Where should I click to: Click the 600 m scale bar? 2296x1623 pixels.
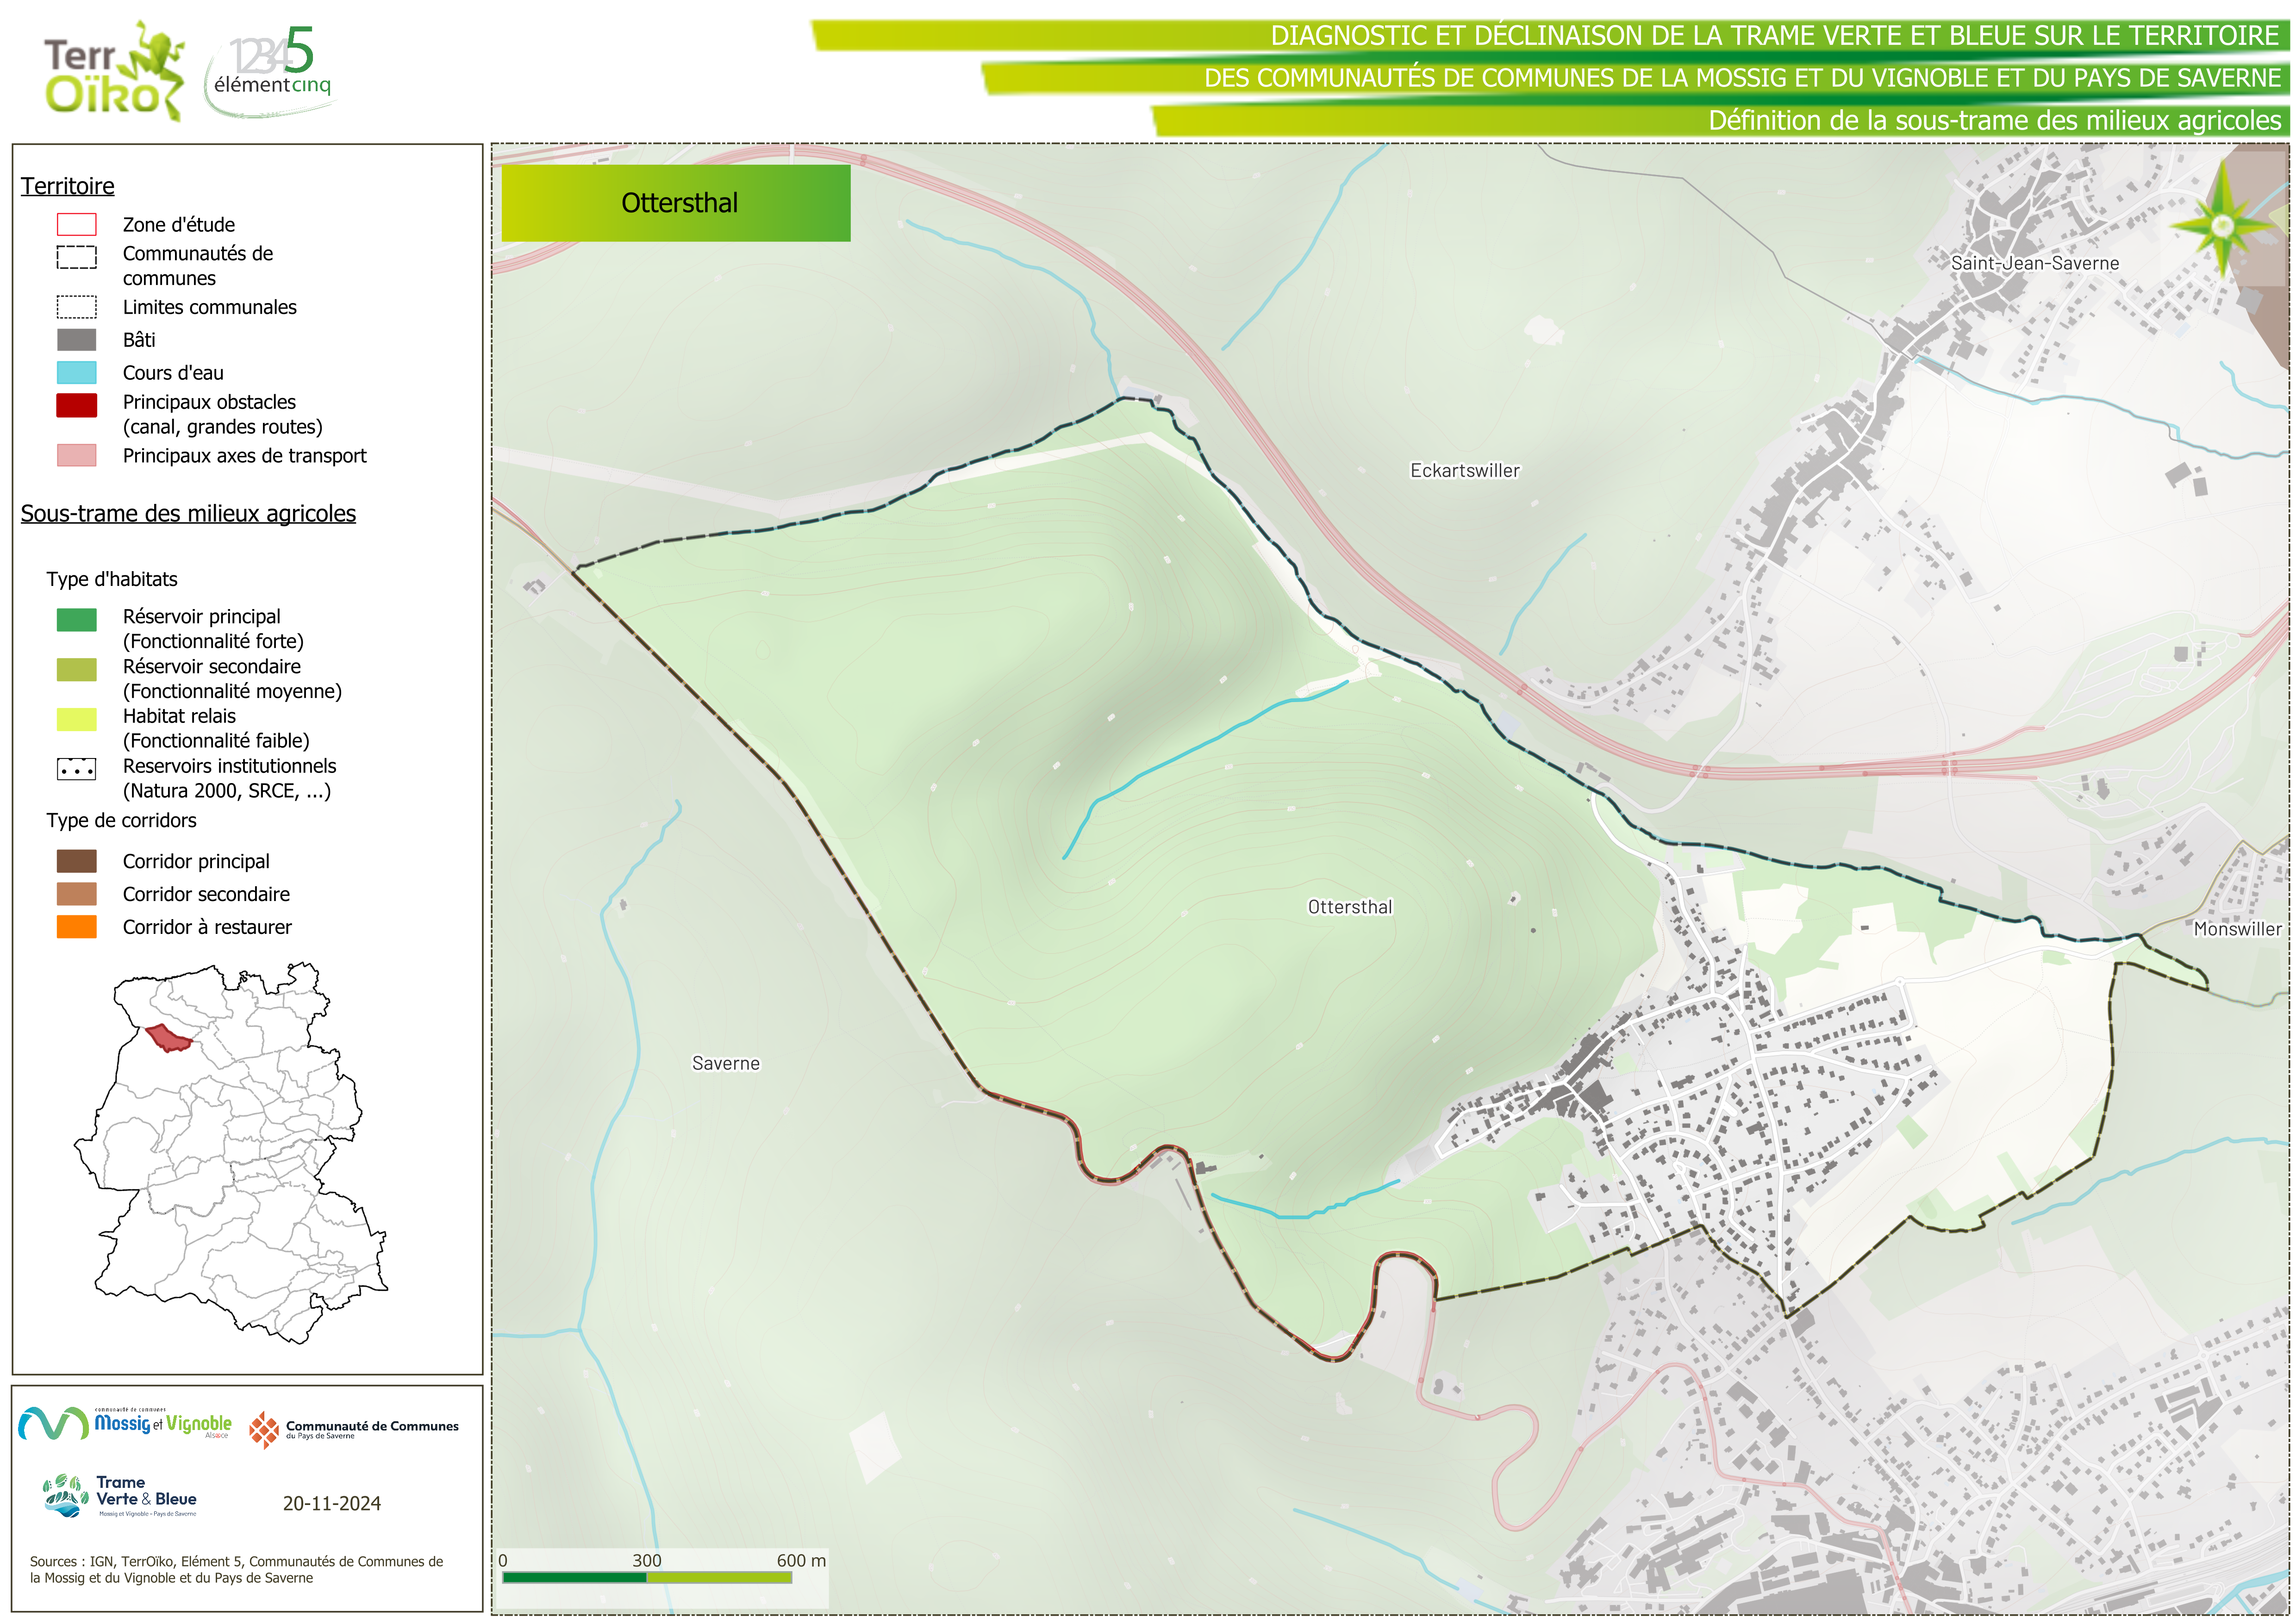[647, 1577]
